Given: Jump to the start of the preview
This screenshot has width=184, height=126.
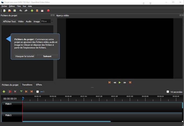Looking at the screenshot, I should 110,83.
